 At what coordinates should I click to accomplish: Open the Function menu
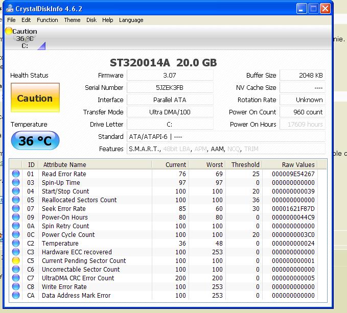coord(48,20)
